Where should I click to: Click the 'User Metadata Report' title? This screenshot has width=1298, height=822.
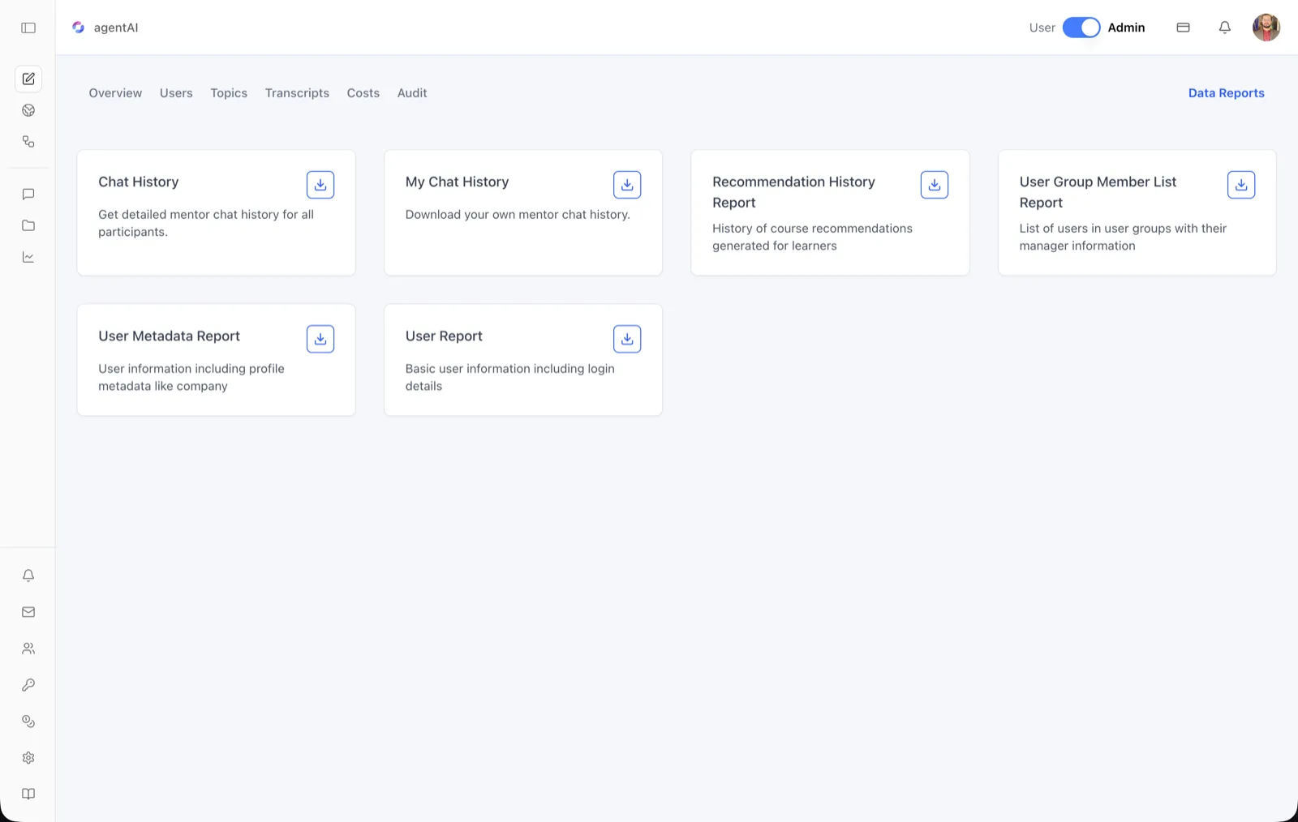(169, 336)
